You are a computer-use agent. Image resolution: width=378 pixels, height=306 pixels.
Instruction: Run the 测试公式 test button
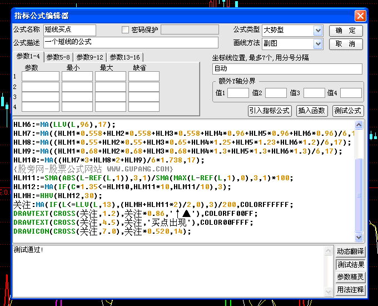(x=348, y=111)
